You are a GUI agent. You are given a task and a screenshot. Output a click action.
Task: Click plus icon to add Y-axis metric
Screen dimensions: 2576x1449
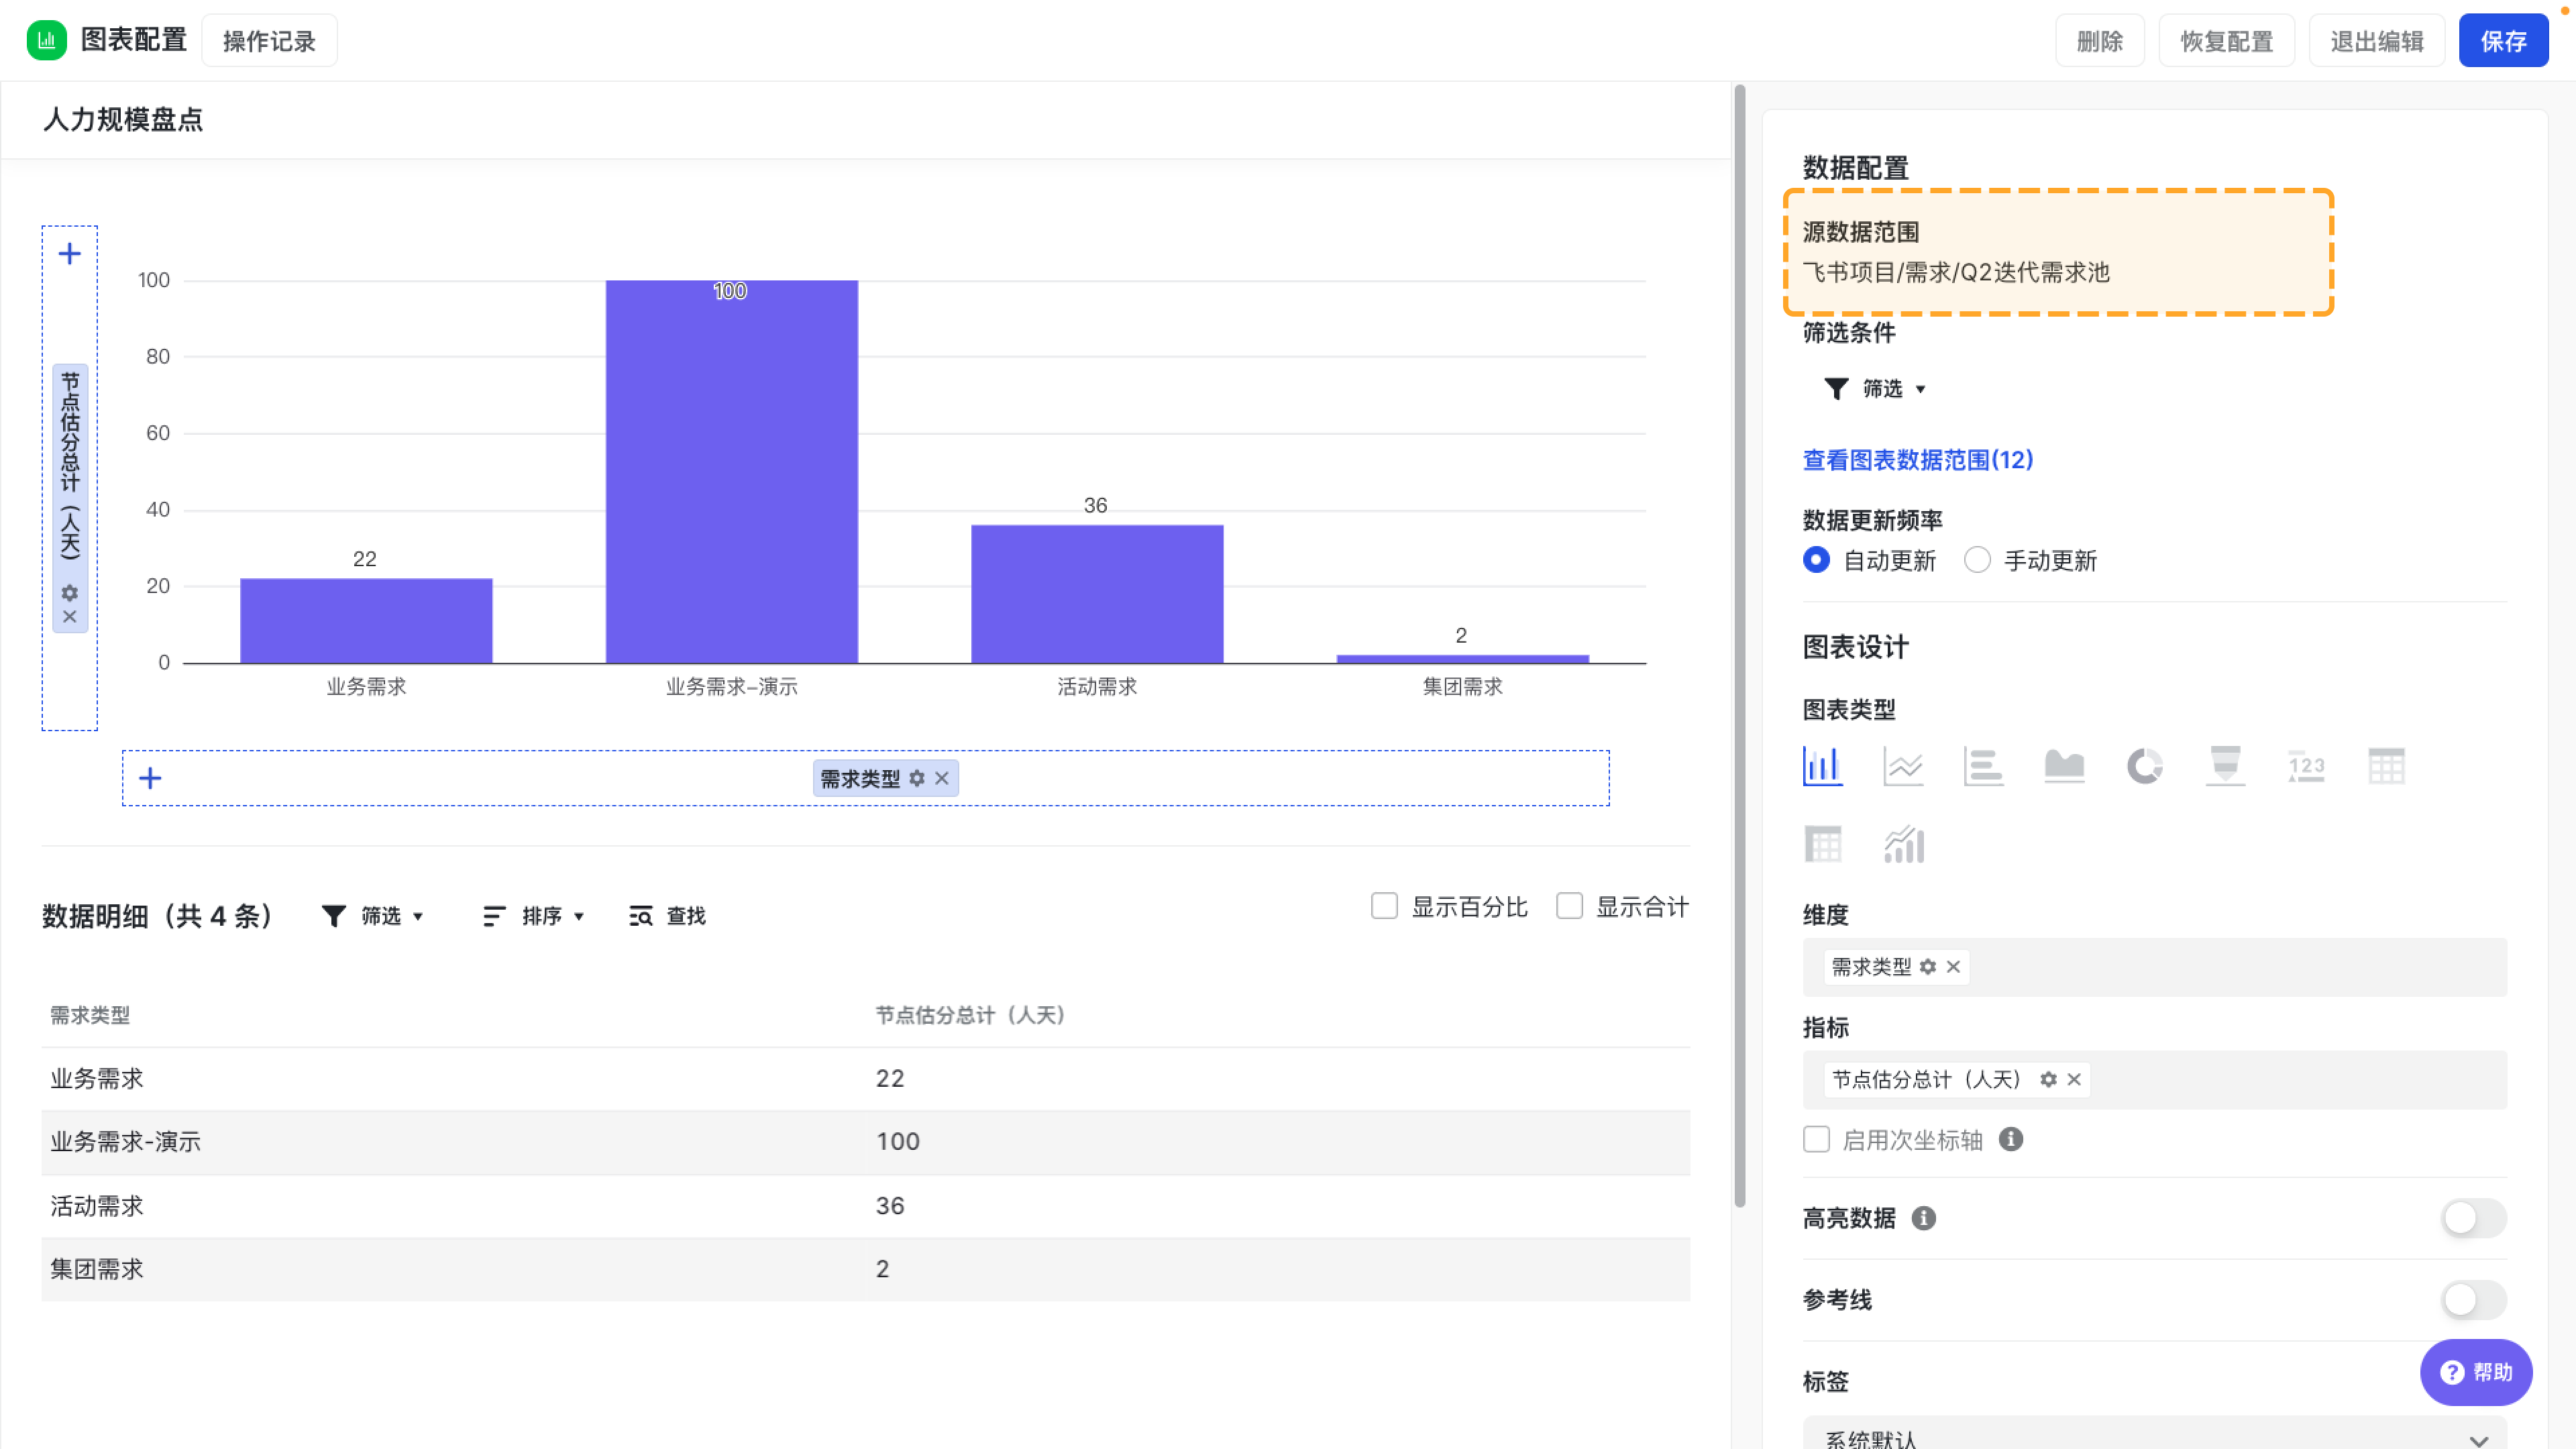coord(69,254)
